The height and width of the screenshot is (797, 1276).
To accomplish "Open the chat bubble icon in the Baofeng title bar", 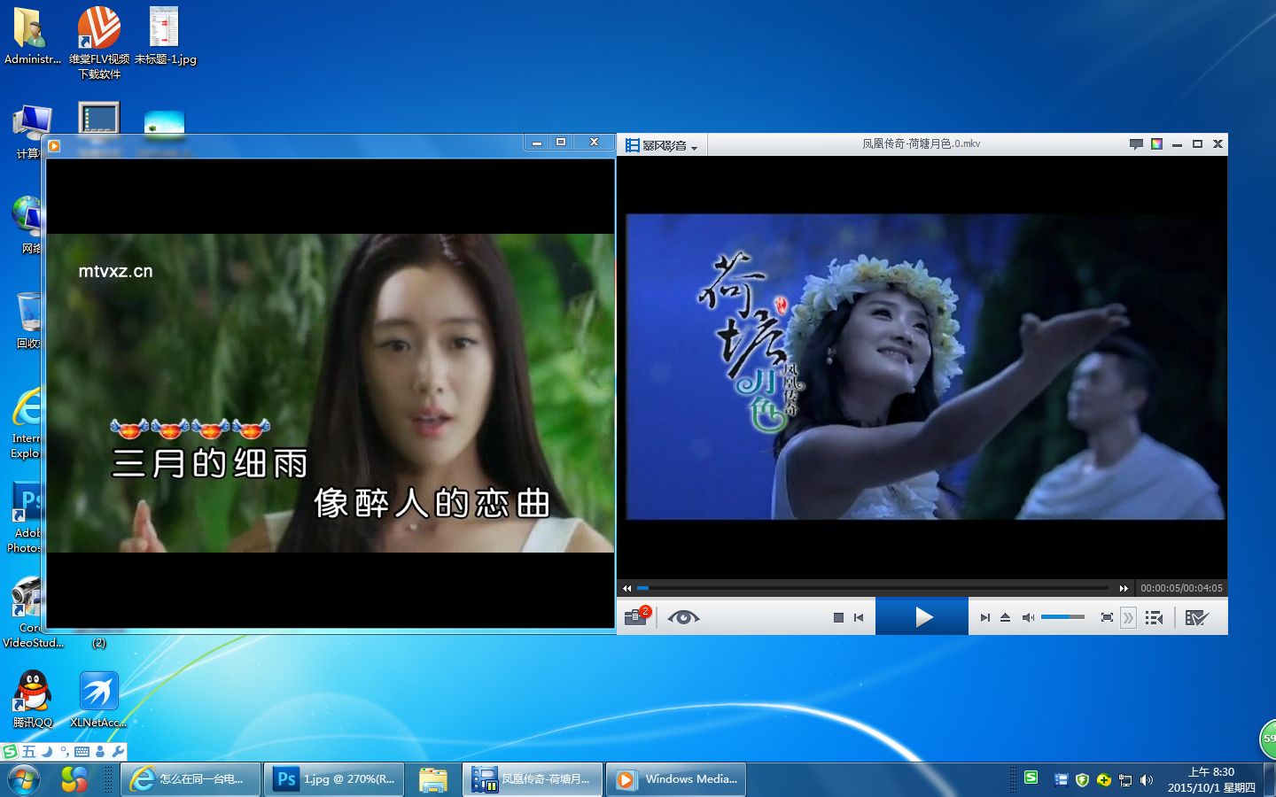I will 1136,143.
